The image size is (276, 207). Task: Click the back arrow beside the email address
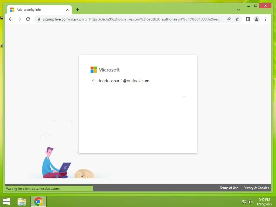click(x=94, y=81)
